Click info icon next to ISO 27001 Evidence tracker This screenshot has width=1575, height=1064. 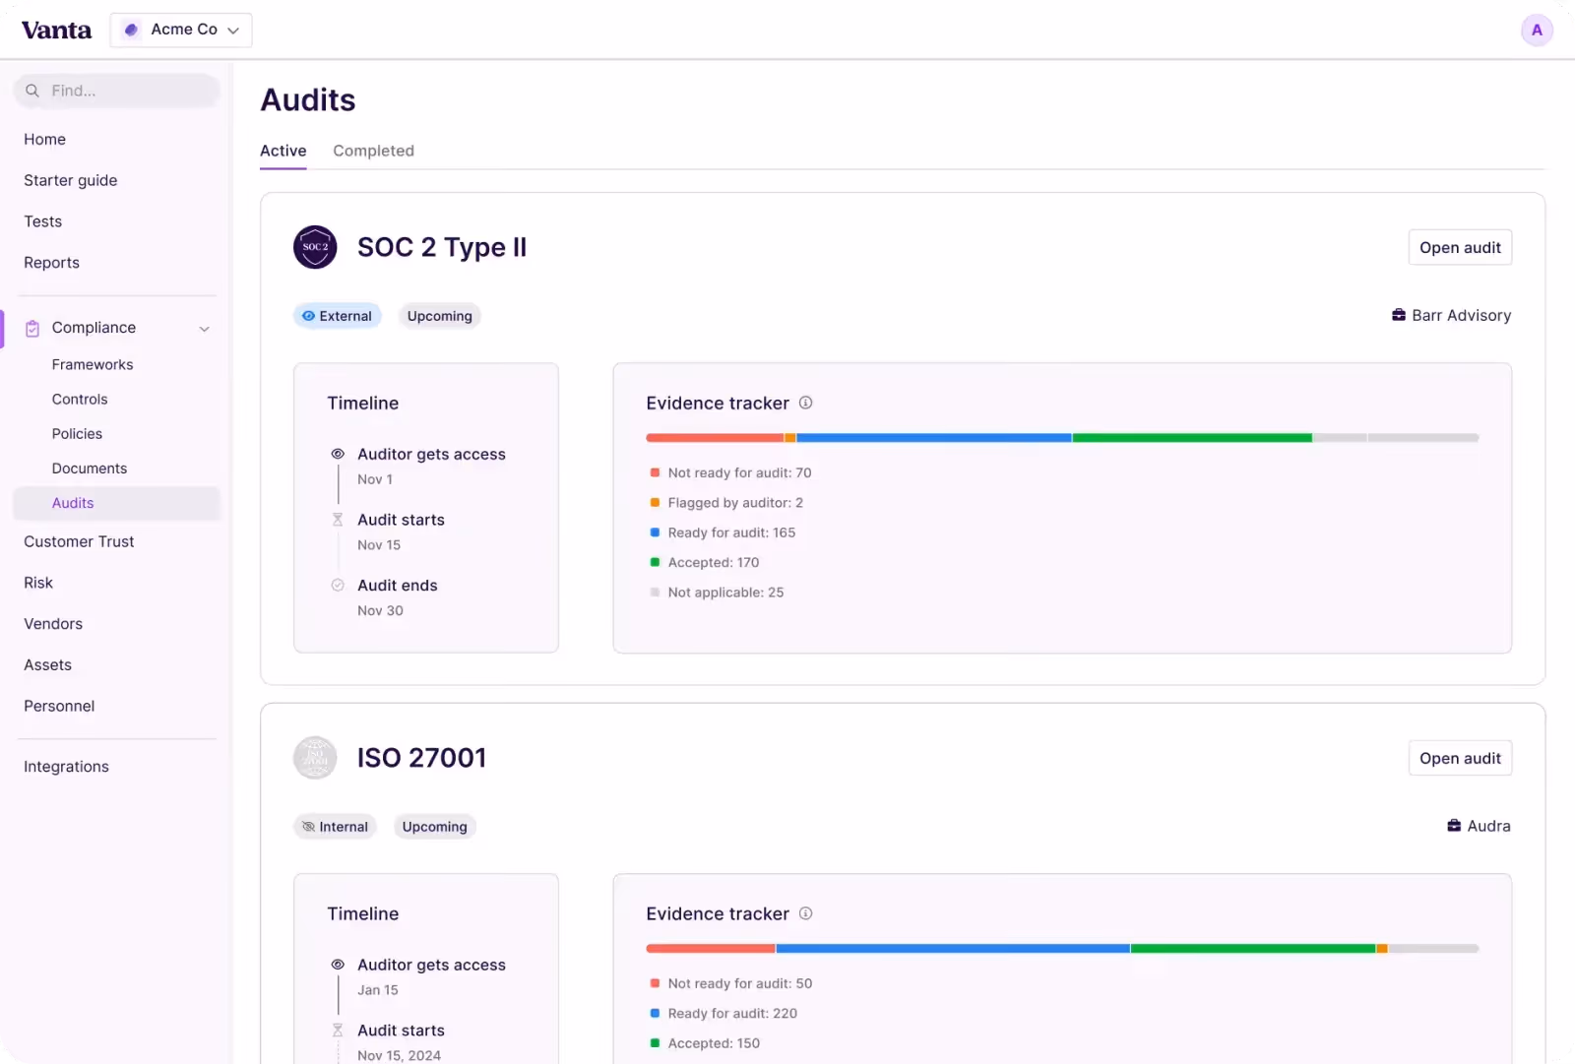coord(805,913)
